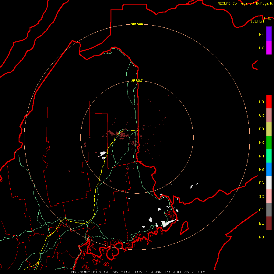Image resolution: width=274 pixels, height=274 pixels.
Task: Pick the HR green legend swatch
Action: click(x=269, y=142)
